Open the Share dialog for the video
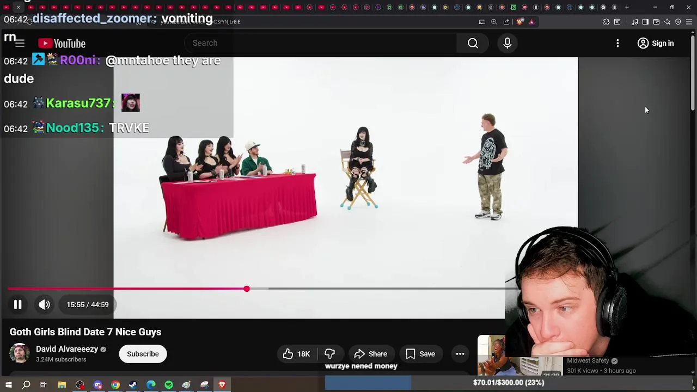The height and width of the screenshot is (392, 697). (370, 354)
